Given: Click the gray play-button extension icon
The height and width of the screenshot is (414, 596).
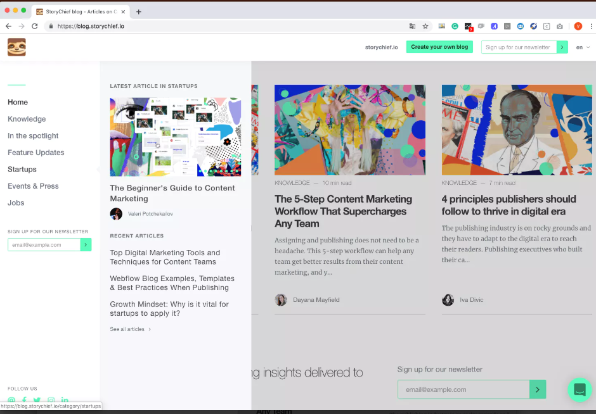Looking at the screenshot, I should coord(507,26).
